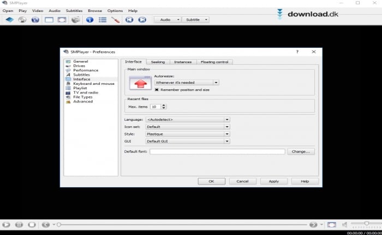Open the Subtitles menu in menu bar
Image resolution: width=382 pixels, height=235 pixels.
[x=74, y=11]
